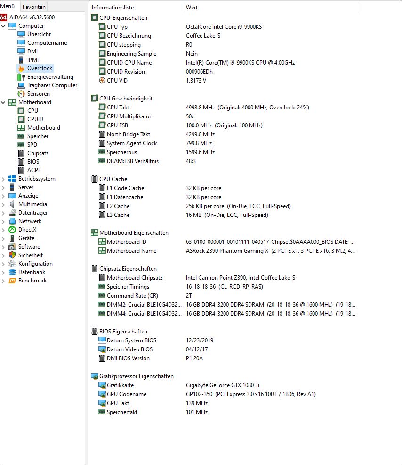The image size is (402, 465).
Task: Click the Benchmark icon in sidebar
Action: tap(12, 281)
